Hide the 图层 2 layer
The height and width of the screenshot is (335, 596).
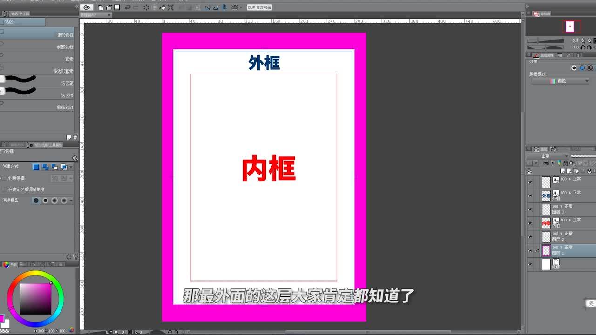tap(530, 237)
